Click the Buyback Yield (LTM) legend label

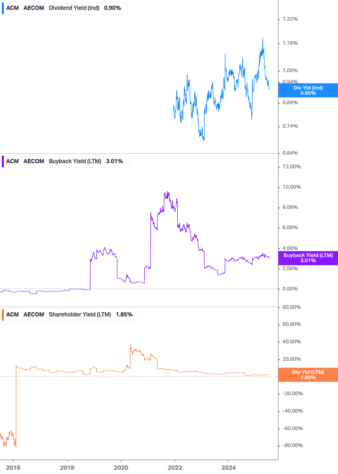75,161
